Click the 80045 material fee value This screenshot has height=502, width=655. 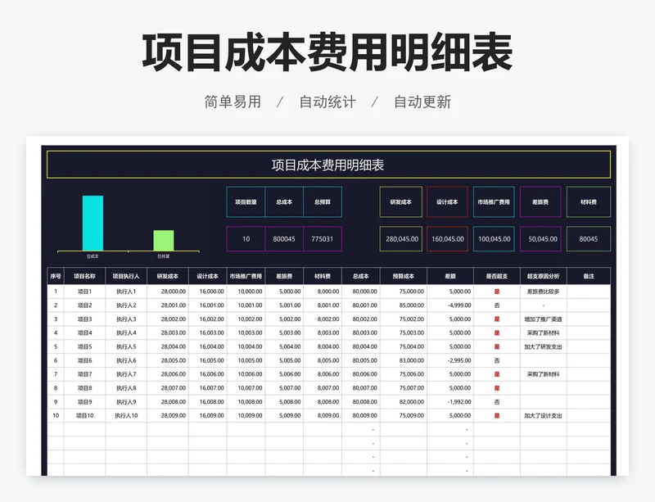click(589, 239)
